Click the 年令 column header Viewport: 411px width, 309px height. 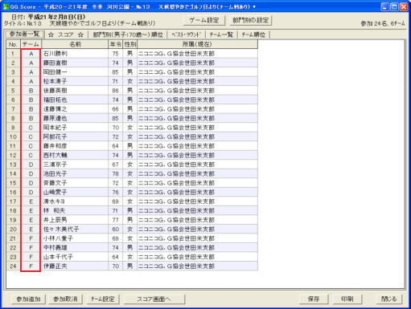pyautogui.click(x=116, y=44)
